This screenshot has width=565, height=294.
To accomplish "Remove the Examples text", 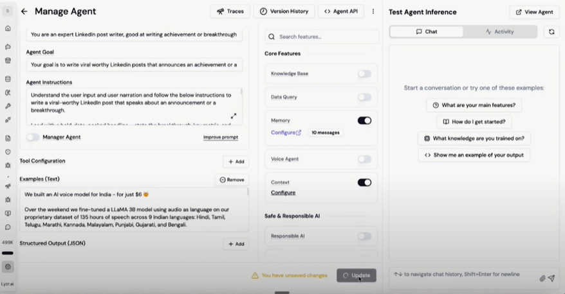I will coord(232,180).
